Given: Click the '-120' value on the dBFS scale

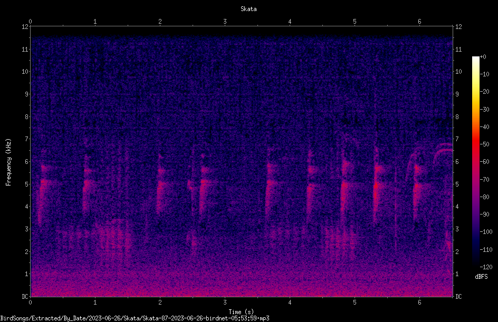Looking at the screenshot, I should click(x=486, y=267).
